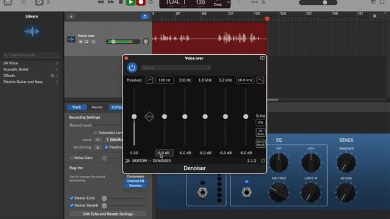Toggle the small green Denoiser power icon
The image size is (390, 219).
(x=263, y=161)
